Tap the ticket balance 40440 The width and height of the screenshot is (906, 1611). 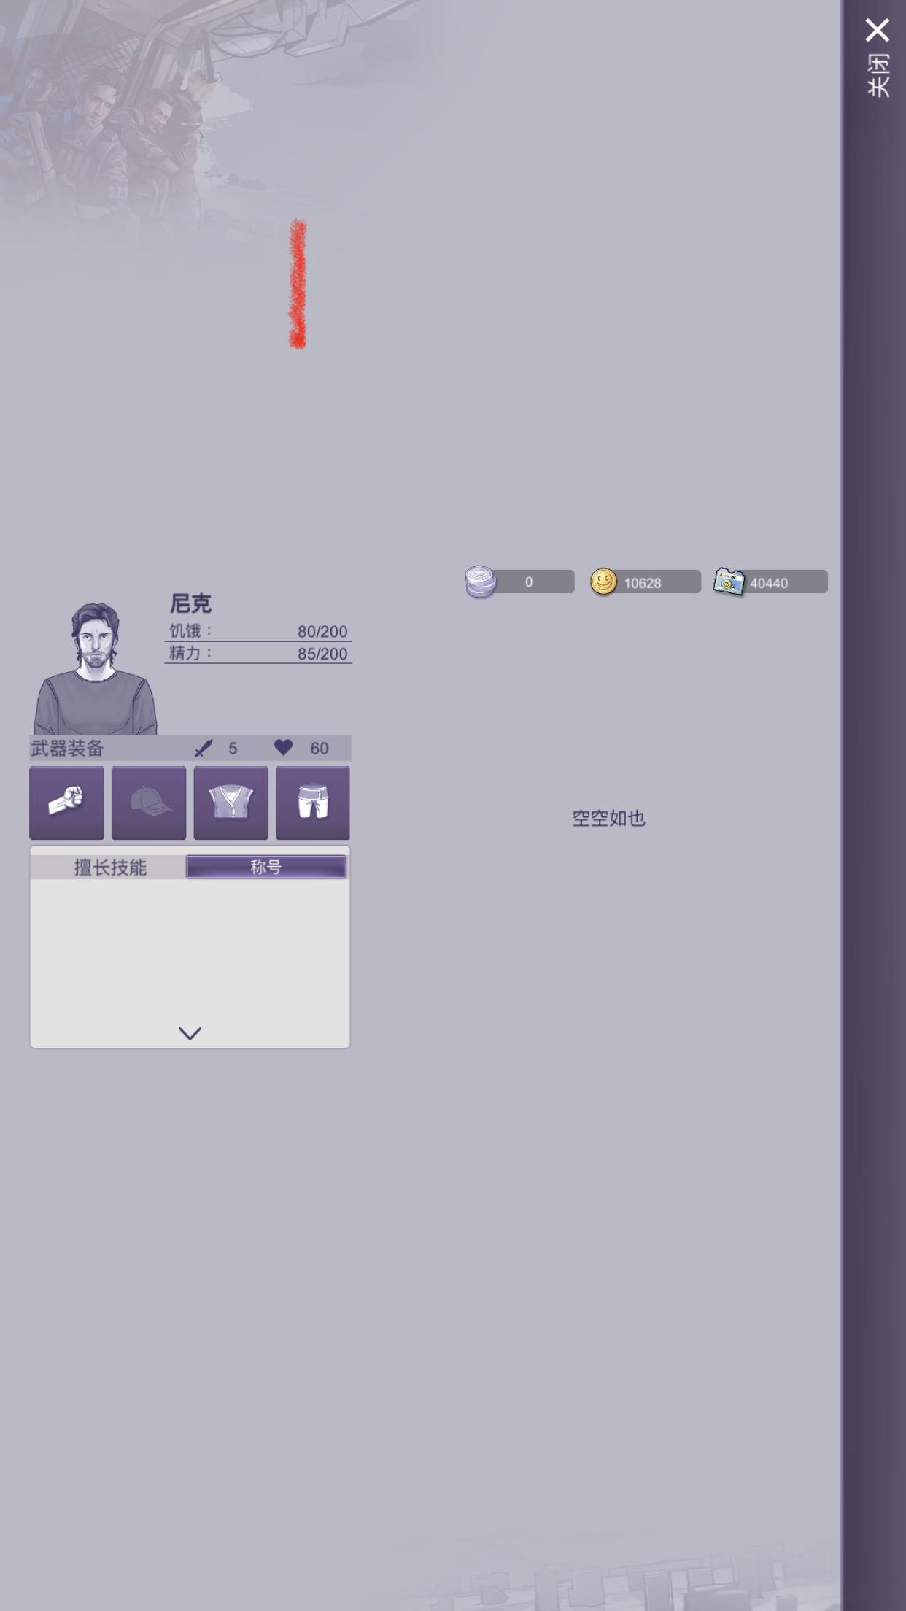[769, 583]
